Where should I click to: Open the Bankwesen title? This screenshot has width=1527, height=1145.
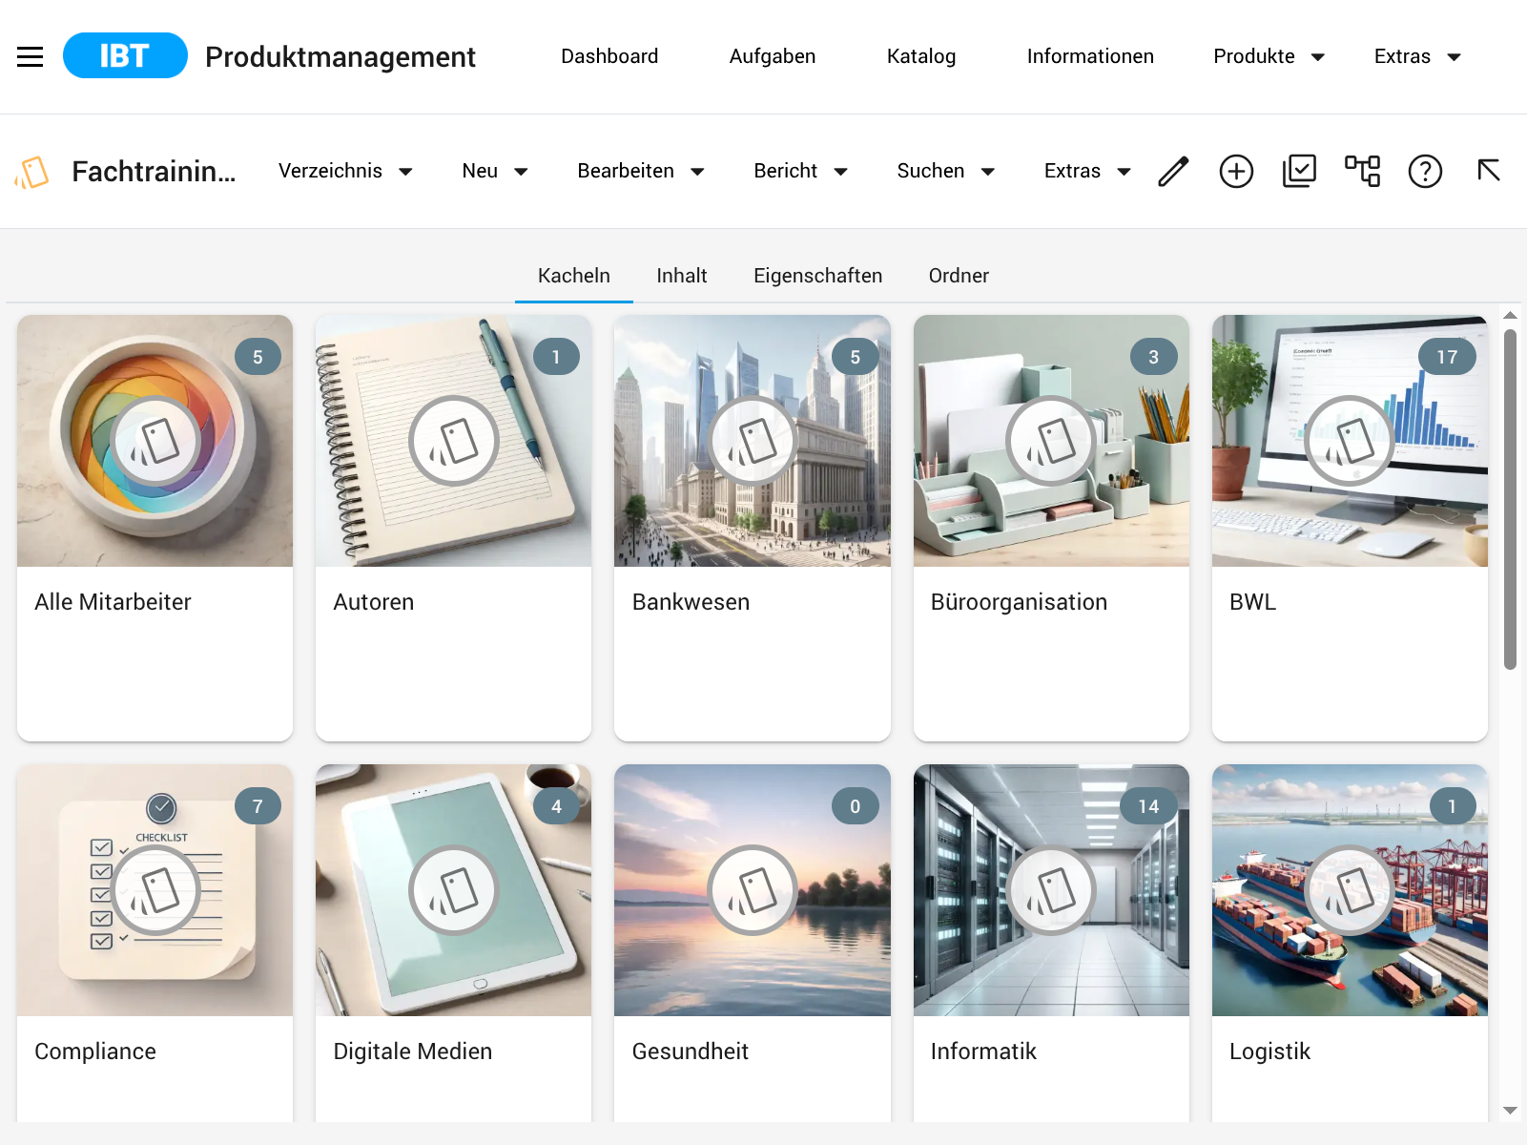[691, 602]
